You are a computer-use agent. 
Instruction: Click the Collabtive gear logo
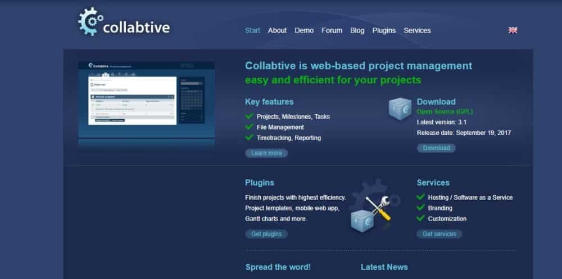coord(89,22)
